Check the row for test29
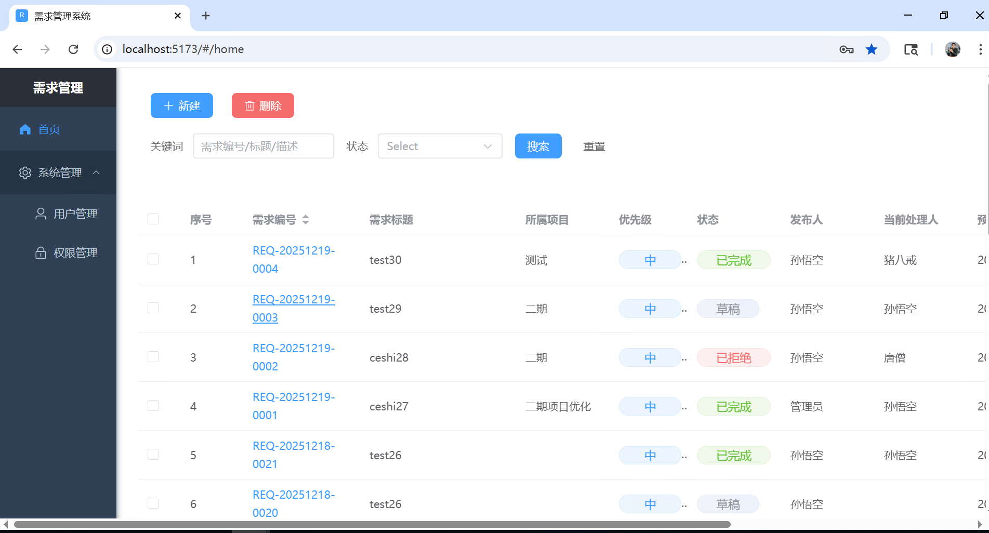Image resolution: width=989 pixels, height=533 pixels. click(153, 308)
